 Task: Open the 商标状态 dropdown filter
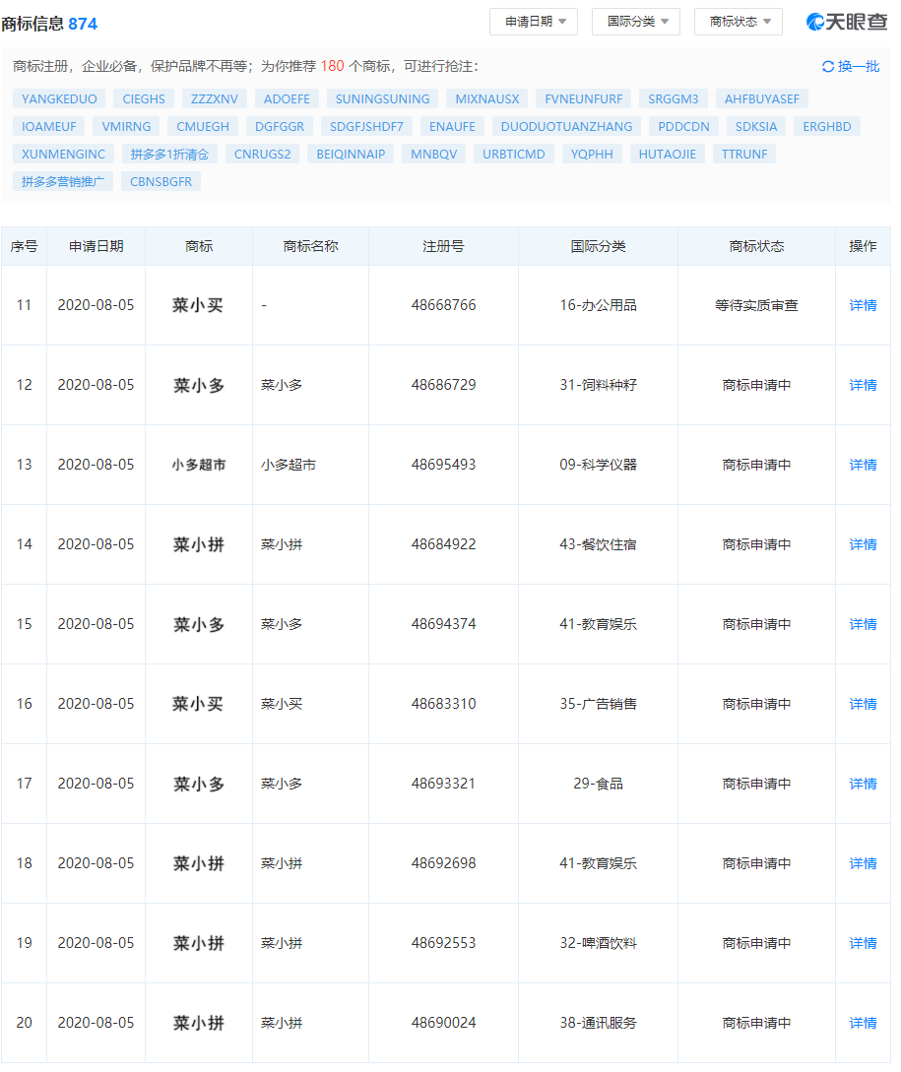(x=740, y=22)
